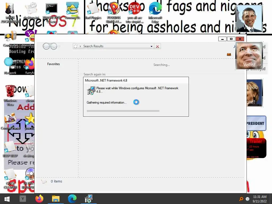Open the recent locations dropdown beside Forward
This screenshot has height=204, width=272.
tap(59, 46)
